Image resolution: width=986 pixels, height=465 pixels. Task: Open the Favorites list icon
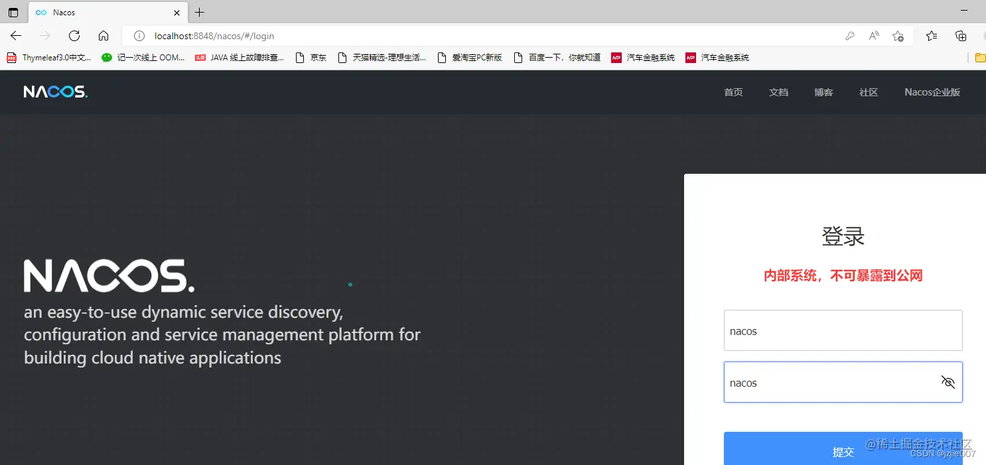click(x=932, y=36)
